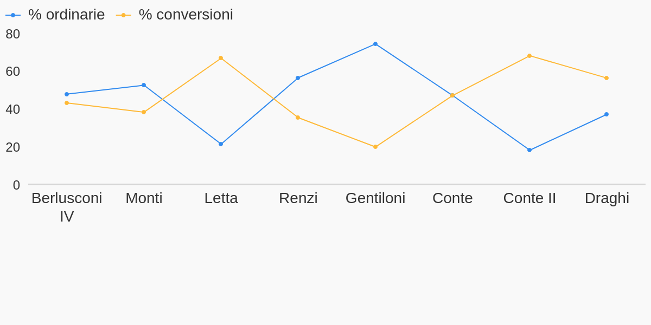Click the orange Monti data point
This screenshot has height=325, width=651.
pos(144,112)
